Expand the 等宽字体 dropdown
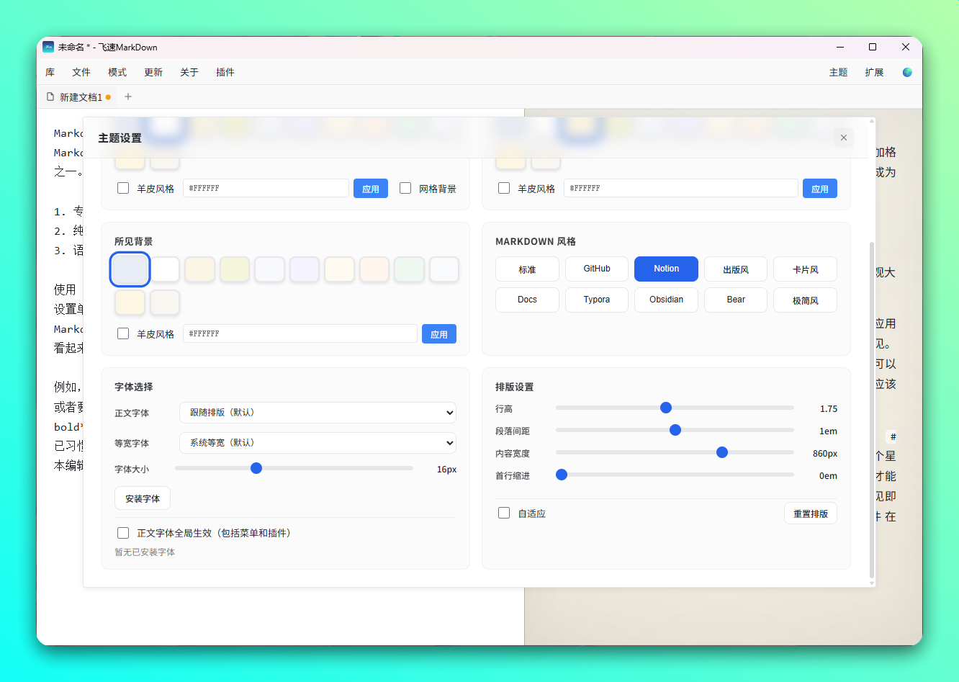959x682 pixels. coord(318,443)
